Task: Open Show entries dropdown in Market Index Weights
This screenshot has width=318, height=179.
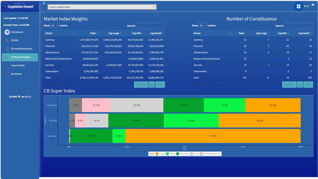Action: 55,25
